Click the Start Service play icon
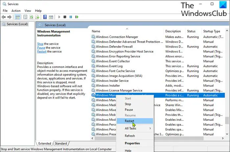This screenshot has height=152, width=230. 59,17
